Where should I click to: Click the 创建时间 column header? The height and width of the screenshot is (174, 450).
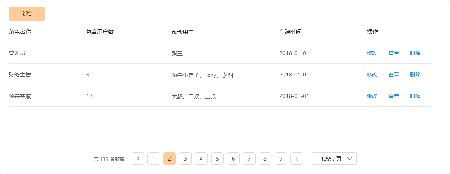pyautogui.click(x=290, y=32)
